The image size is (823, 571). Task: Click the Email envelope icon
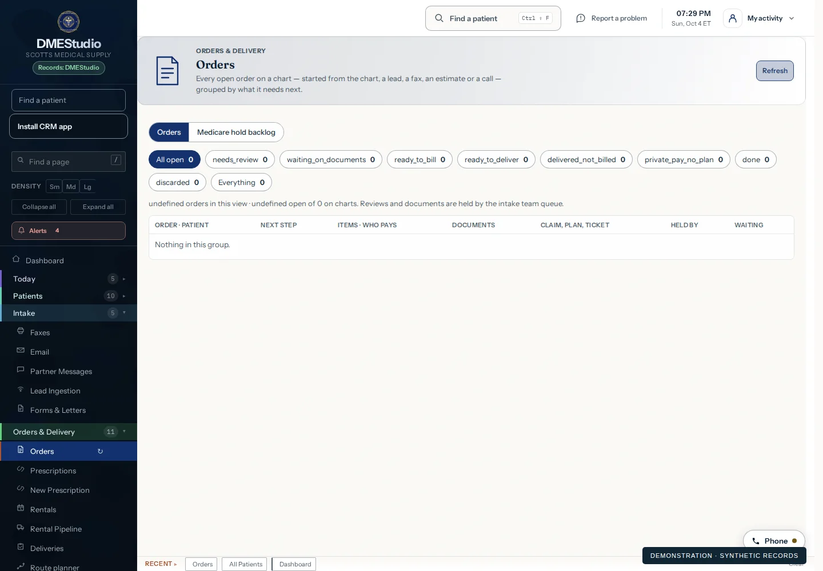click(x=21, y=351)
